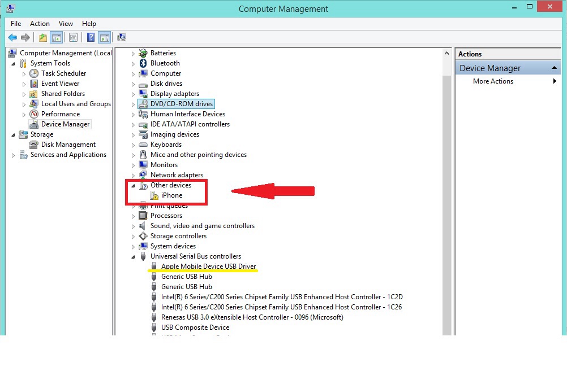Select the Disk drives category
The width and height of the screenshot is (567, 367).
[166, 84]
